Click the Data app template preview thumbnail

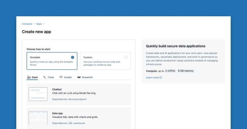(x=38, y=118)
